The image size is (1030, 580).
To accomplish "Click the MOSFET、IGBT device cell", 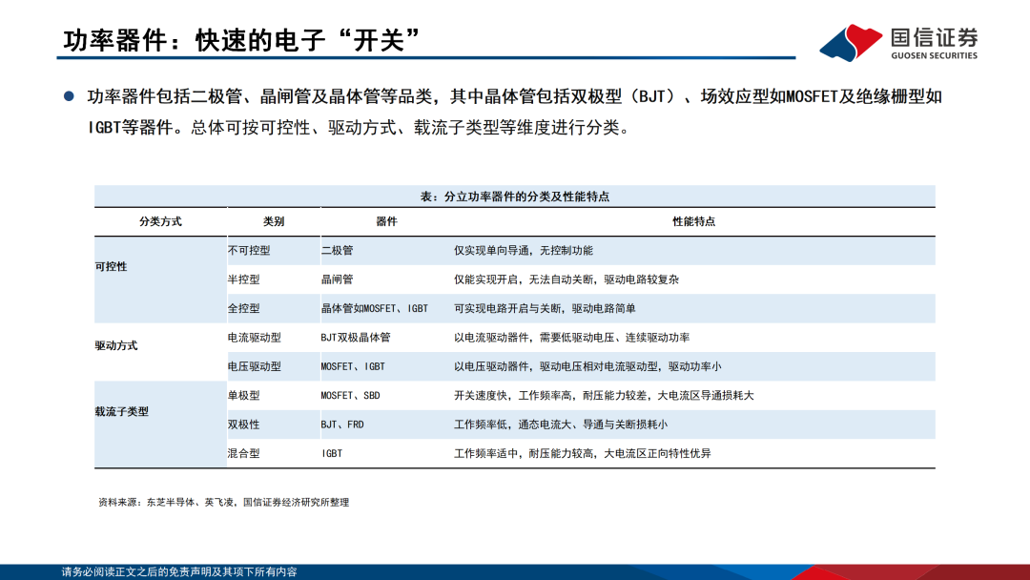I will tap(353, 366).
